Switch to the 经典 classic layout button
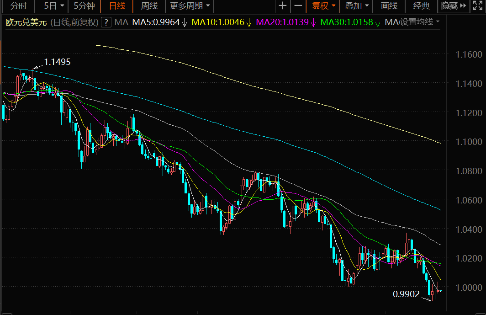The image size is (486, 315). (x=422, y=6)
